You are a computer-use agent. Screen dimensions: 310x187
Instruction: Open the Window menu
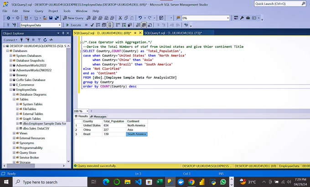coord(82,11)
